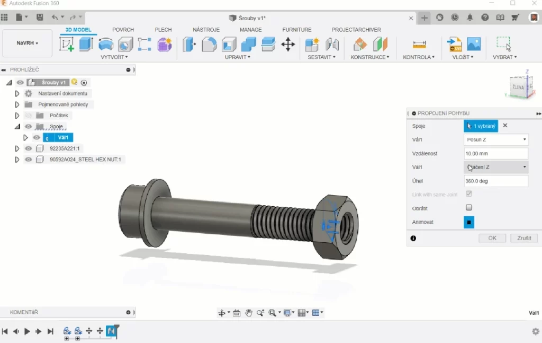Click the New Component icon under SESTAVIT
The height and width of the screenshot is (343, 542).
(x=311, y=45)
